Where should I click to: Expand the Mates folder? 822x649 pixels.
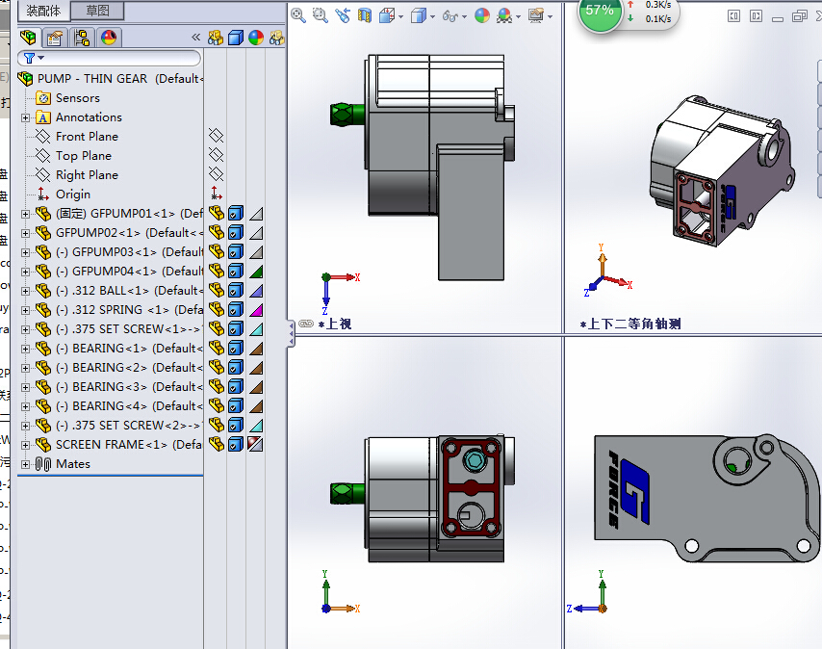coord(25,464)
